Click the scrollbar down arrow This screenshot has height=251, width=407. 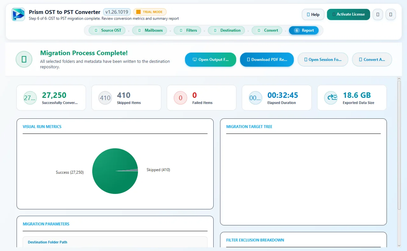point(399,246)
